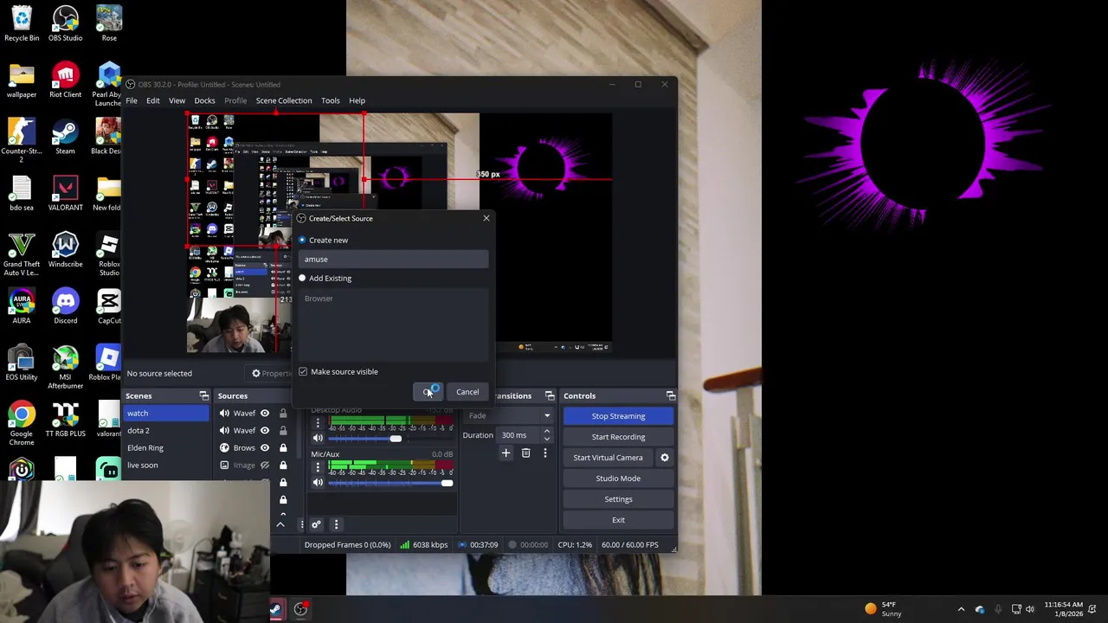Click the sources toolbar up-chevron
This screenshot has width=1108, height=623.
280,524
